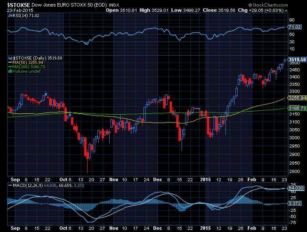Click the $STOX5E ticker symbol title

[18, 5]
